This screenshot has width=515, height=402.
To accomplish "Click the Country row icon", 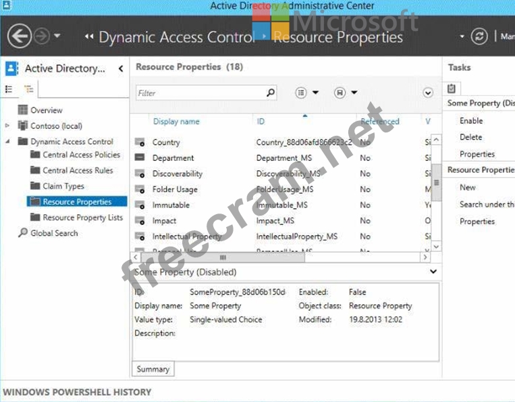I will (140, 142).
